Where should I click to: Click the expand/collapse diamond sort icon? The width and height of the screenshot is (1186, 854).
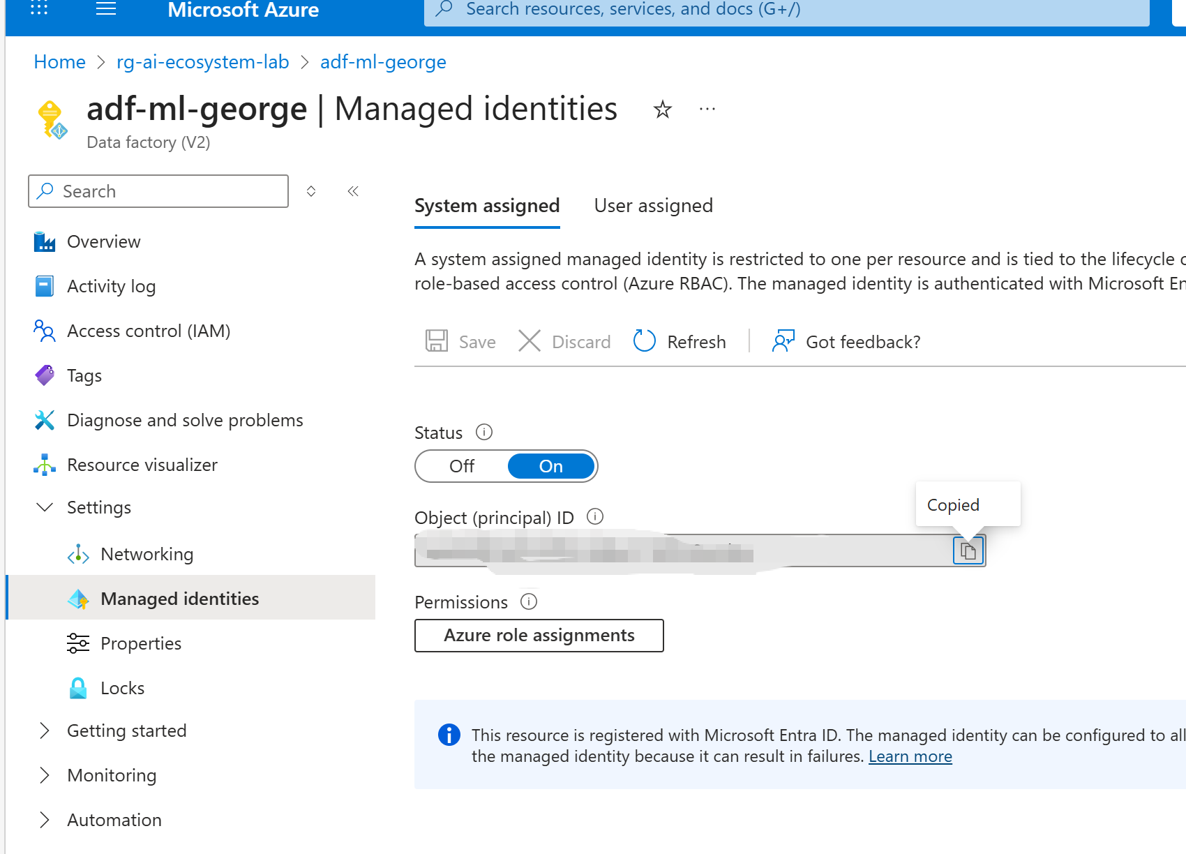tap(311, 191)
